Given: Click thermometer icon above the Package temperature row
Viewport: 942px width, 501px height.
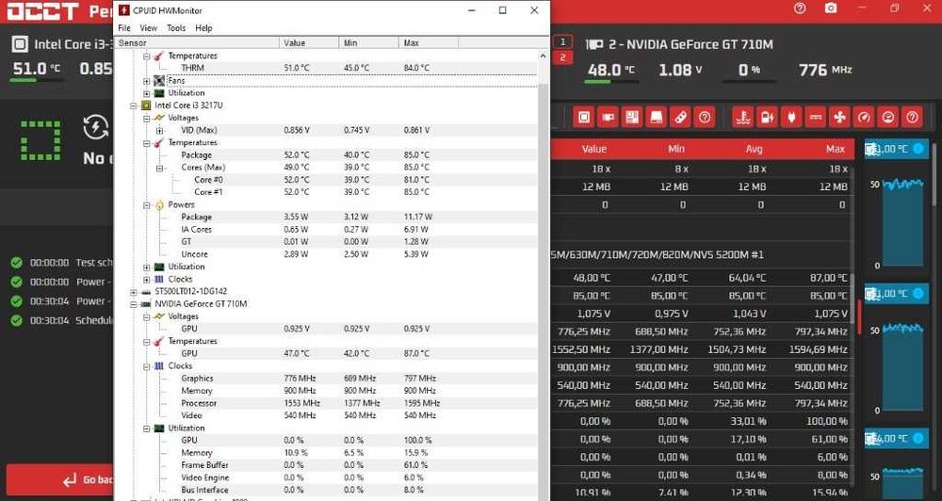Looking at the screenshot, I should click(x=159, y=142).
